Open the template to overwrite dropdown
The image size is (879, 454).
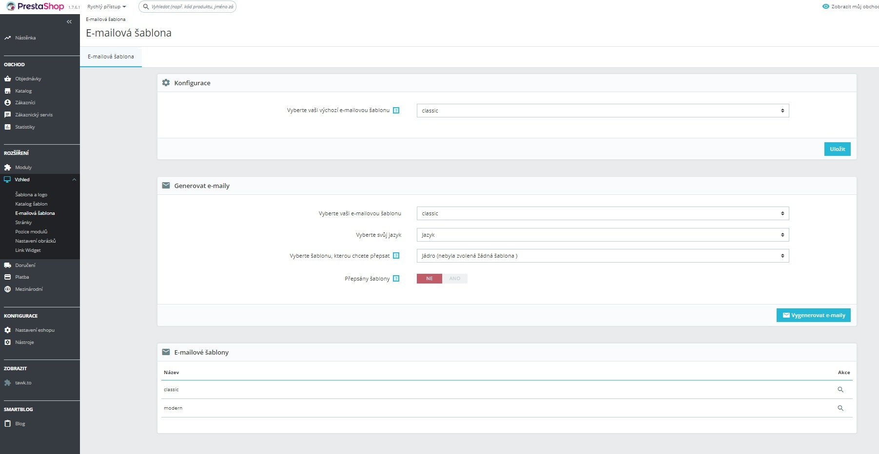point(603,256)
